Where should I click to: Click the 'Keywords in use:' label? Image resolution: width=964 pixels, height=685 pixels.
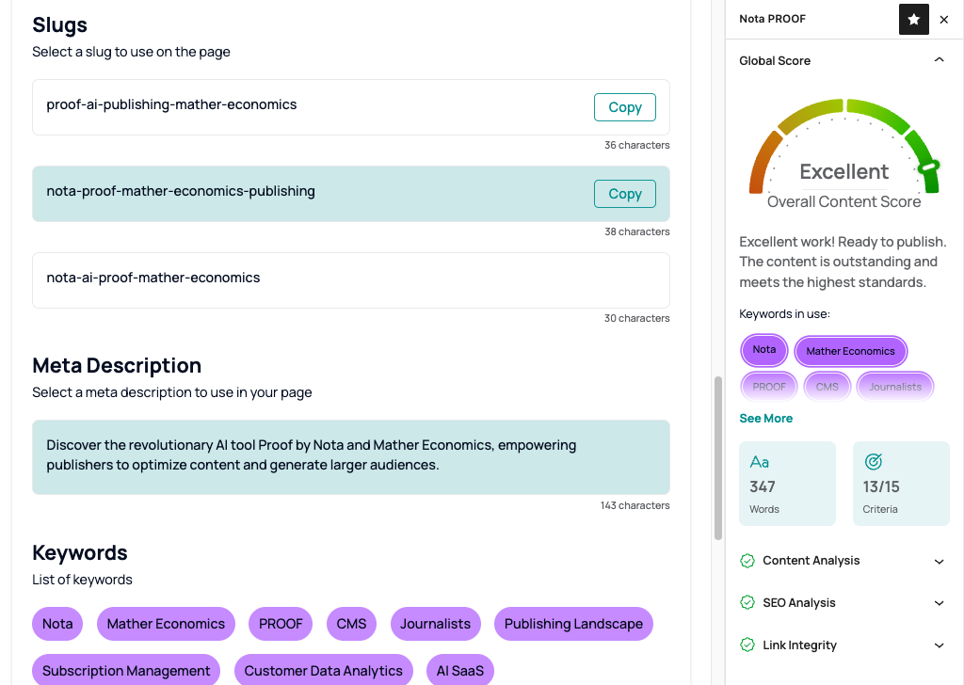[784, 314]
